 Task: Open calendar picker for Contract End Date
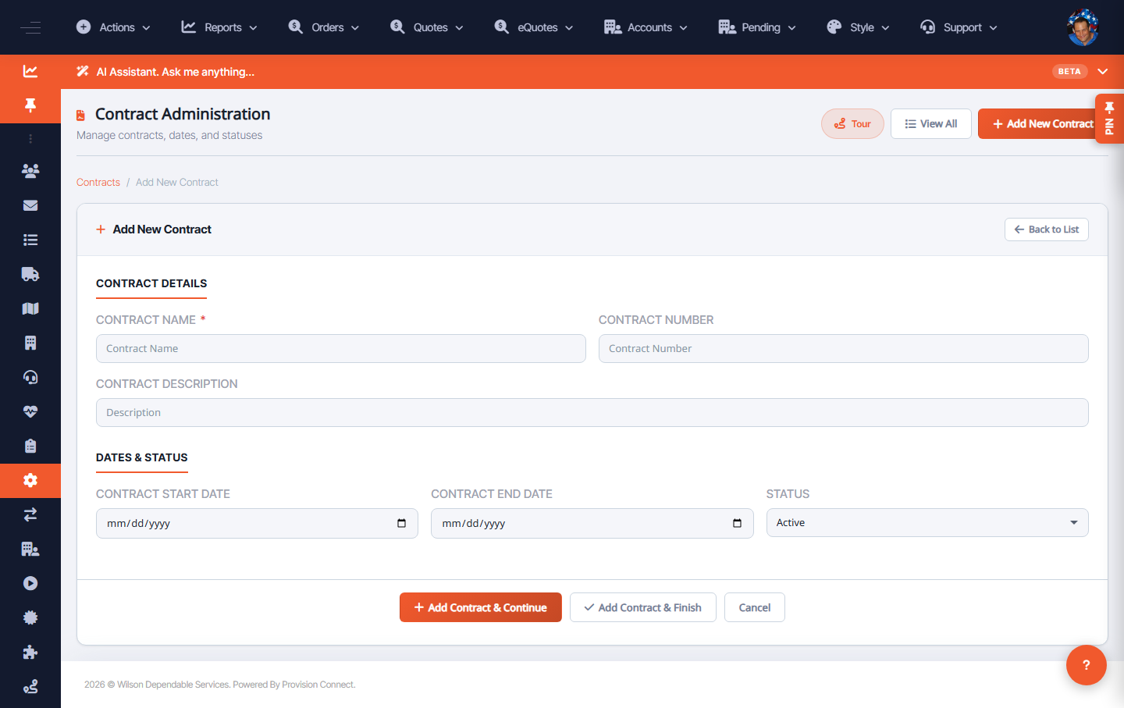click(x=737, y=523)
